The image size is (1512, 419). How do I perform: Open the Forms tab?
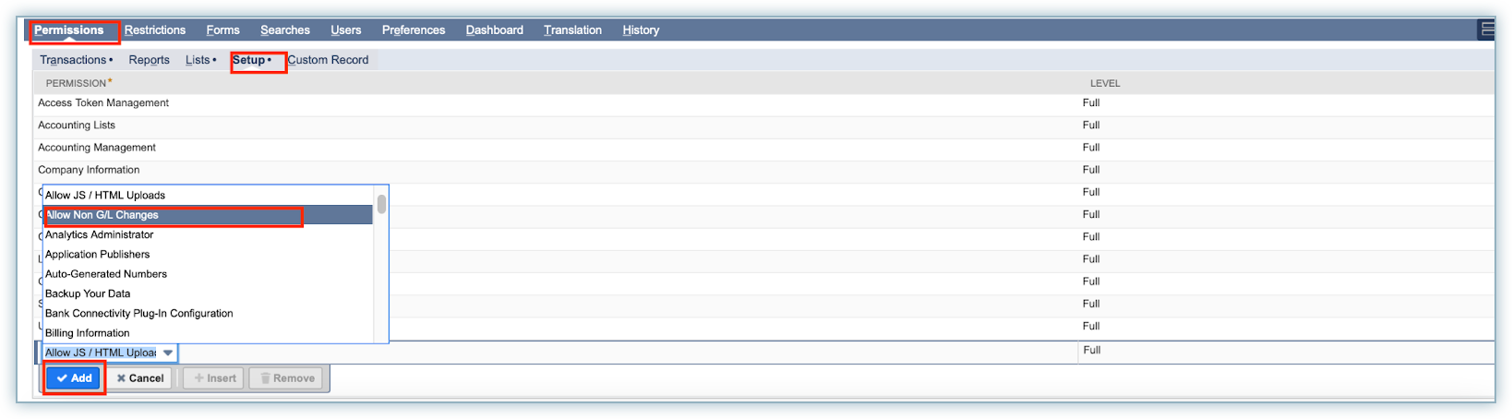(222, 30)
